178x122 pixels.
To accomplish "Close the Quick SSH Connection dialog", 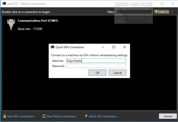I will tap(124, 47).
